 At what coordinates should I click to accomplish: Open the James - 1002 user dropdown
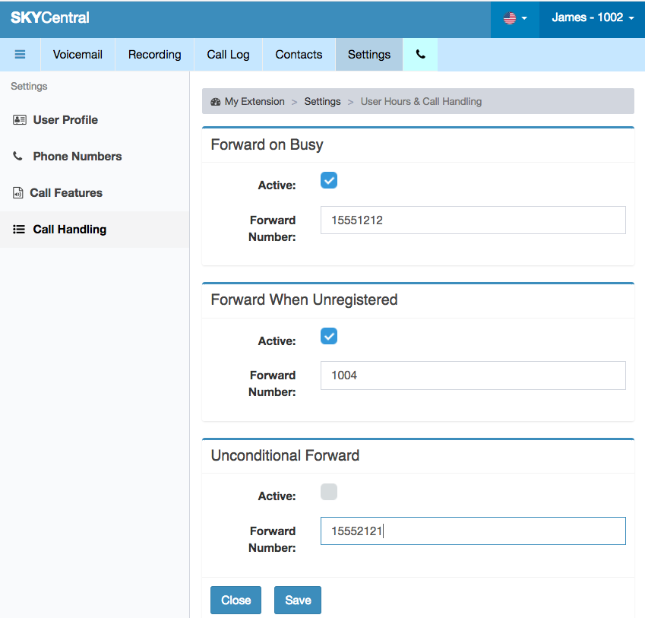pos(593,17)
